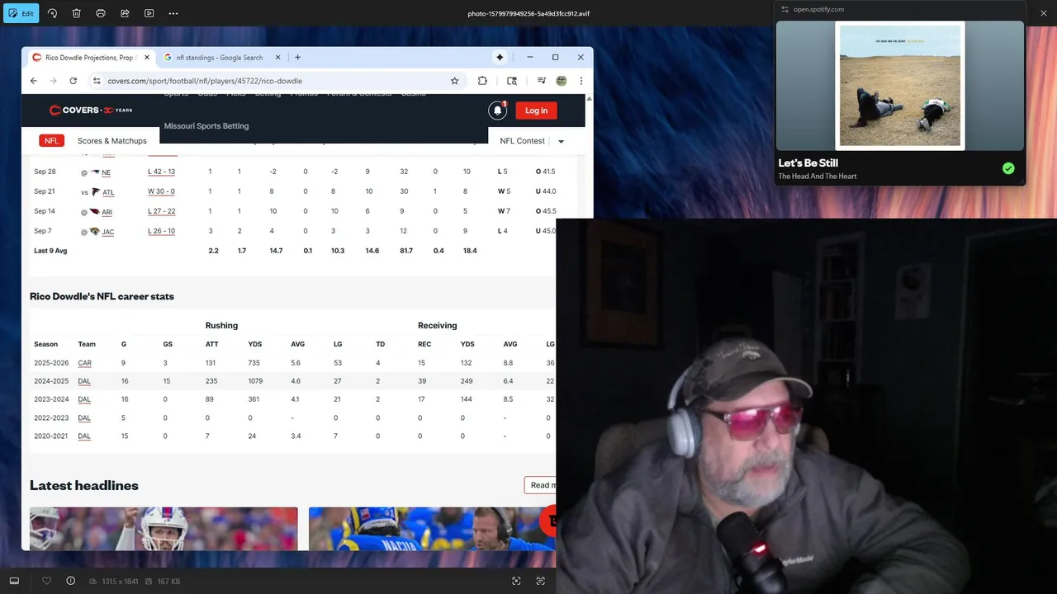Open the L 27 - 22 game result

161,211
